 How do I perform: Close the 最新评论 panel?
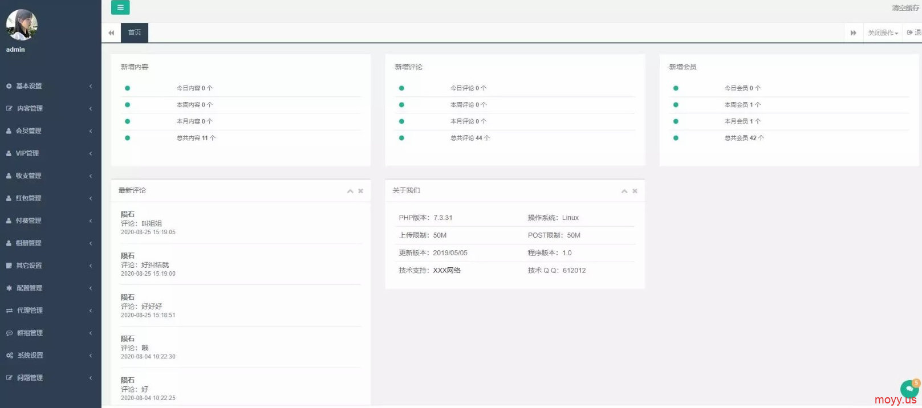(x=360, y=191)
